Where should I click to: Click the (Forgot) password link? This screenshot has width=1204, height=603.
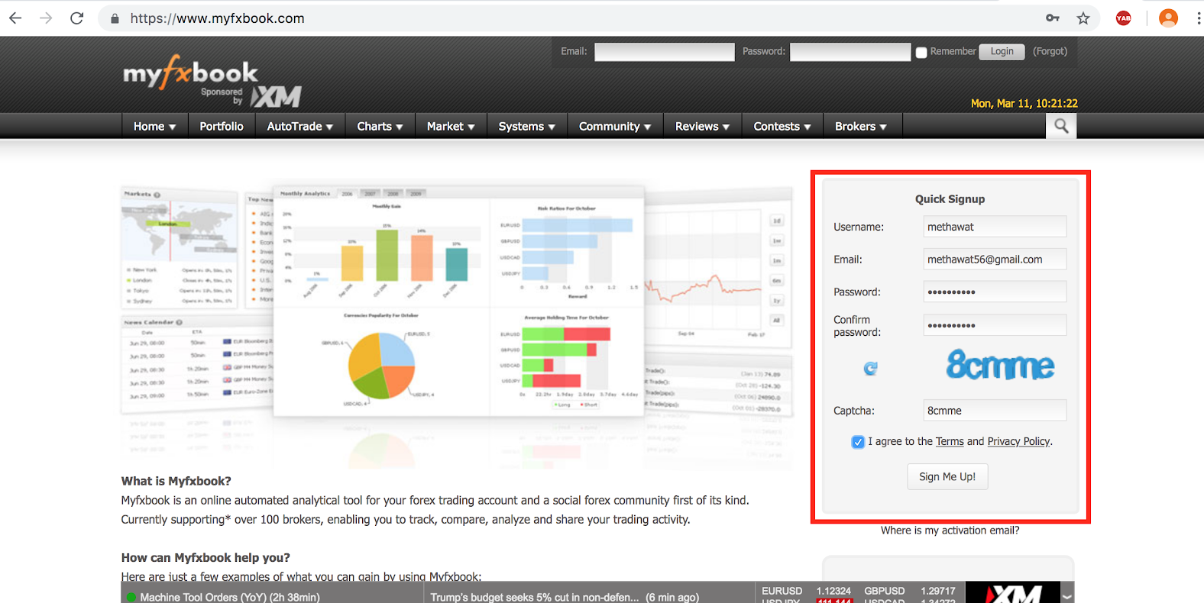pyautogui.click(x=1050, y=51)
